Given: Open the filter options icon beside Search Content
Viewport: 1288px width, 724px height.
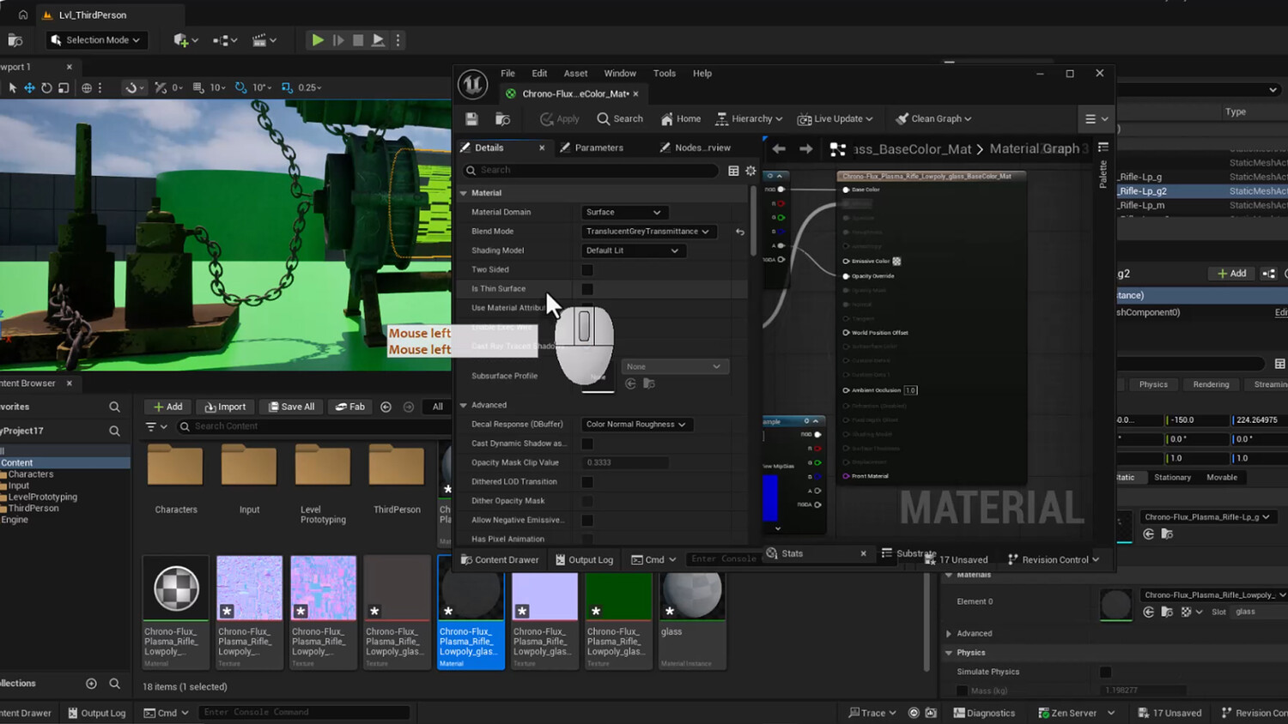Looking at the screenshot, I should point(156,426).
